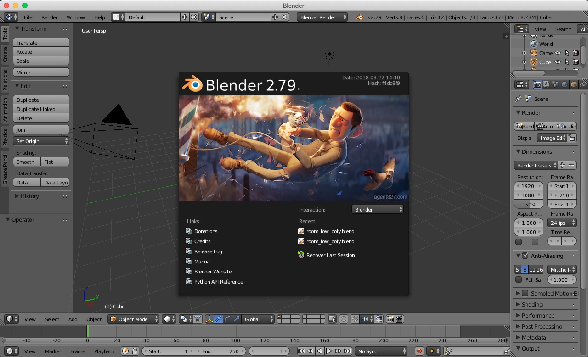588x357 pixels.
Task: Open the Blender Render engine dropdown
Action: point(322,17)
